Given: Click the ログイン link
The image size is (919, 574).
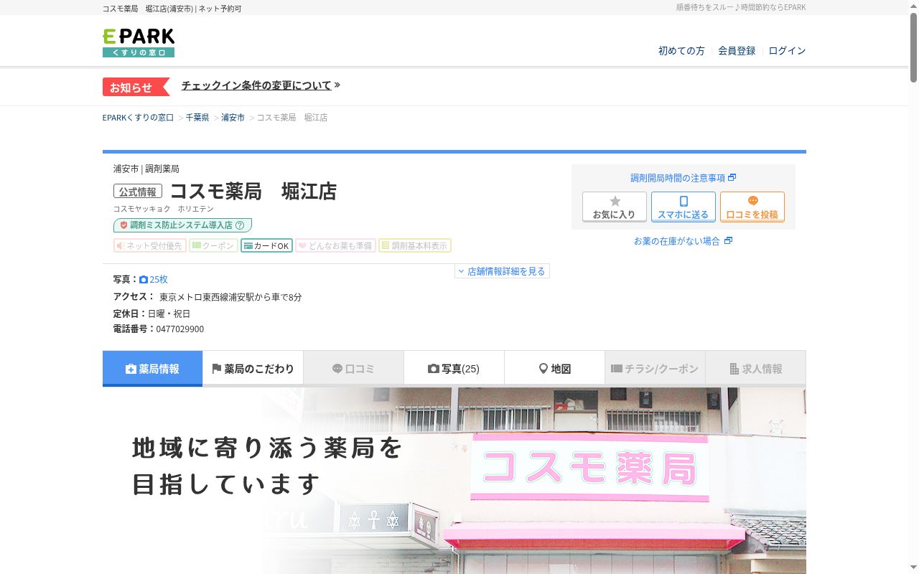Looking at the screenshot, I should (787, 51).
